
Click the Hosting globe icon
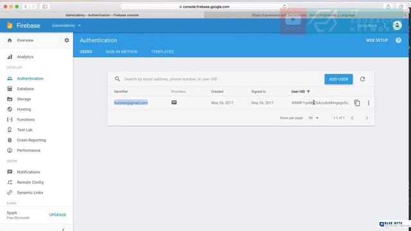10,109
